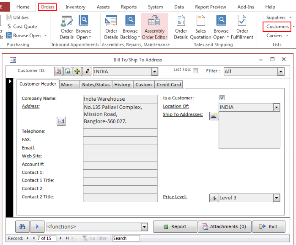This screenshot has width=296, height=245.
Task: Click the edit customer icon beside Customer ID
Action: click(58, 72)
